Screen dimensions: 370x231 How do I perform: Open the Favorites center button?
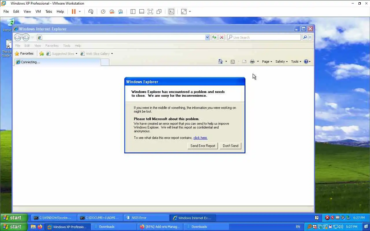[24, 53]
